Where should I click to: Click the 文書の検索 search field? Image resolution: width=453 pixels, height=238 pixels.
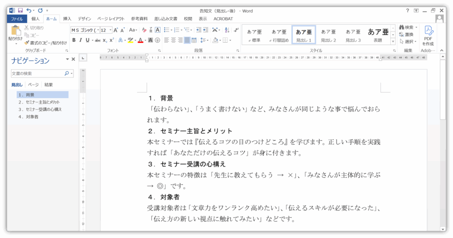click(38, 73)
